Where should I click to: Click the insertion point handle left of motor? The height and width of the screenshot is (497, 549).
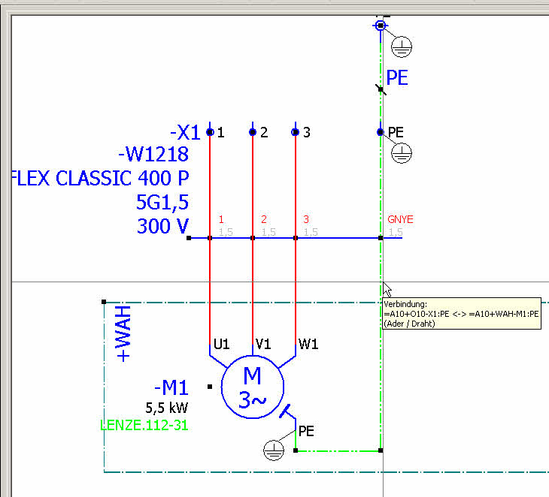tap(210, 387)
